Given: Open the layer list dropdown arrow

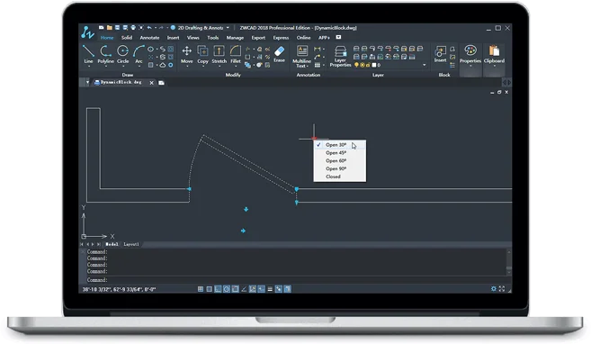Looking at the screenshot, I should (x=425, y=65).
